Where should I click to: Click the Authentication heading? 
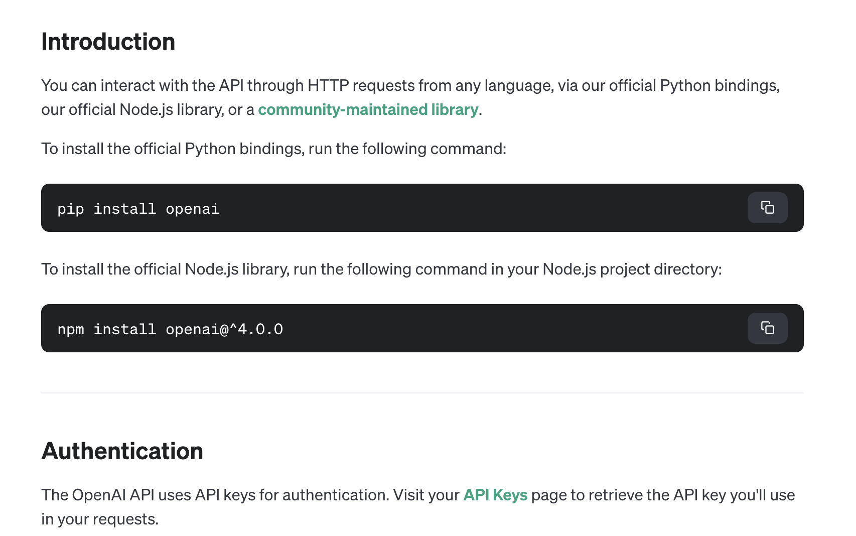coord(122,451)
